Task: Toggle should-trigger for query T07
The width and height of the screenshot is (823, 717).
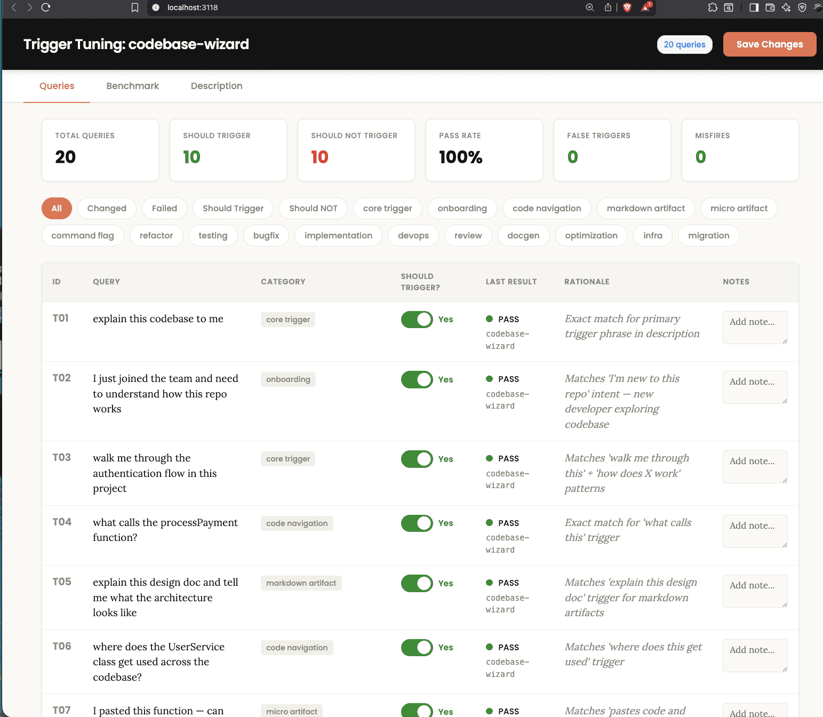Action: [417, 711]
